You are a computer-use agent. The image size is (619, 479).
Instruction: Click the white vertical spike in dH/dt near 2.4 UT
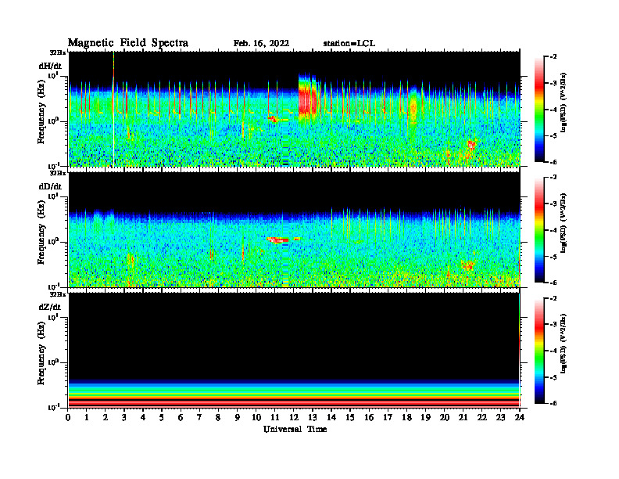[x=113, y=109]
